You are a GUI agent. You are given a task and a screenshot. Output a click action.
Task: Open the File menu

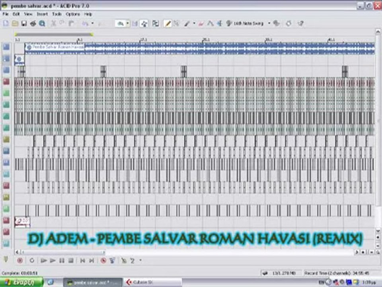point(5,14)
